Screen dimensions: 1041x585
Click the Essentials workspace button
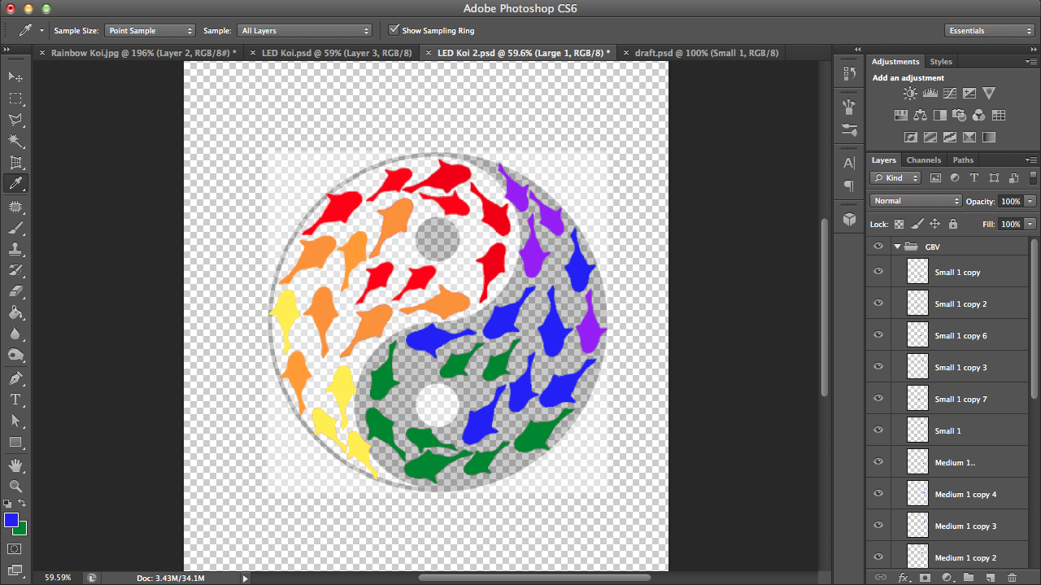[989, 30]
